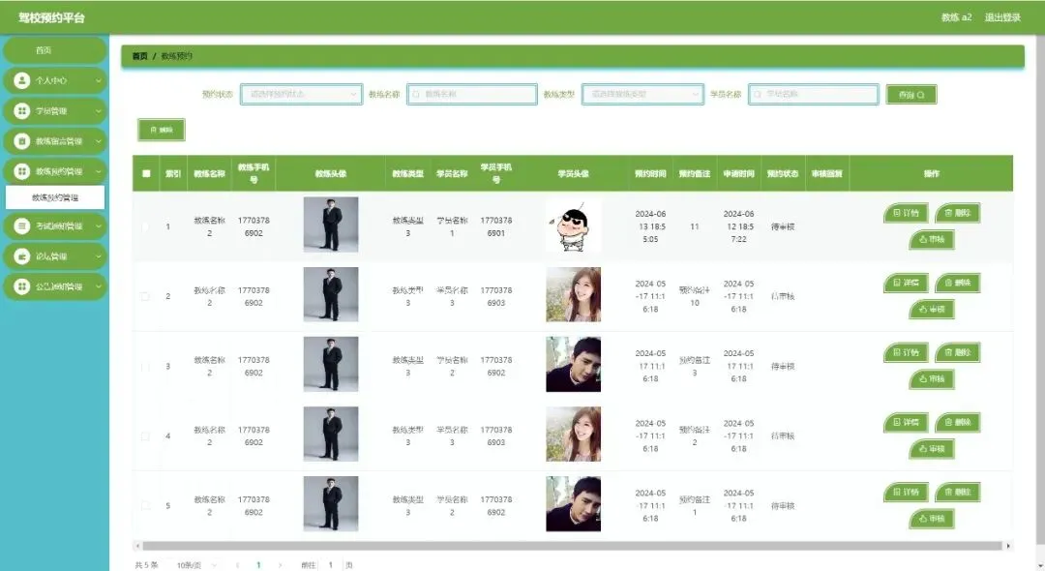Open 详情 for index 4 row
Image resolution: width=1045 pixels, height=571 pixels.
(906, 422)
